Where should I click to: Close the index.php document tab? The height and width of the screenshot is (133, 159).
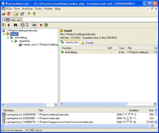pyautogui.click(x=4, y=20)
